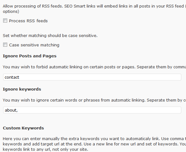The image size is (186, 152).
Task: Click the "Case sensitive matching" label text
Action: pyautogui.click(x=34, y=45)
